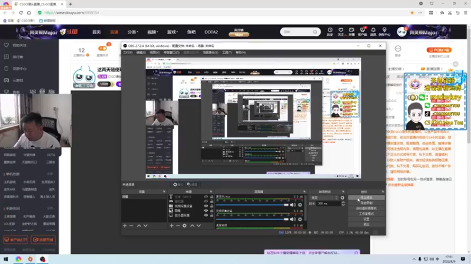This screenshot has width=471, height=264.
Task: Add a new scene with plus icon
Action: pos(125,225)
